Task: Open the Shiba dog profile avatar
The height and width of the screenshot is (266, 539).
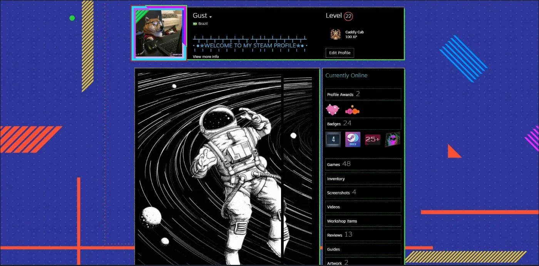Action: [159, 33]
